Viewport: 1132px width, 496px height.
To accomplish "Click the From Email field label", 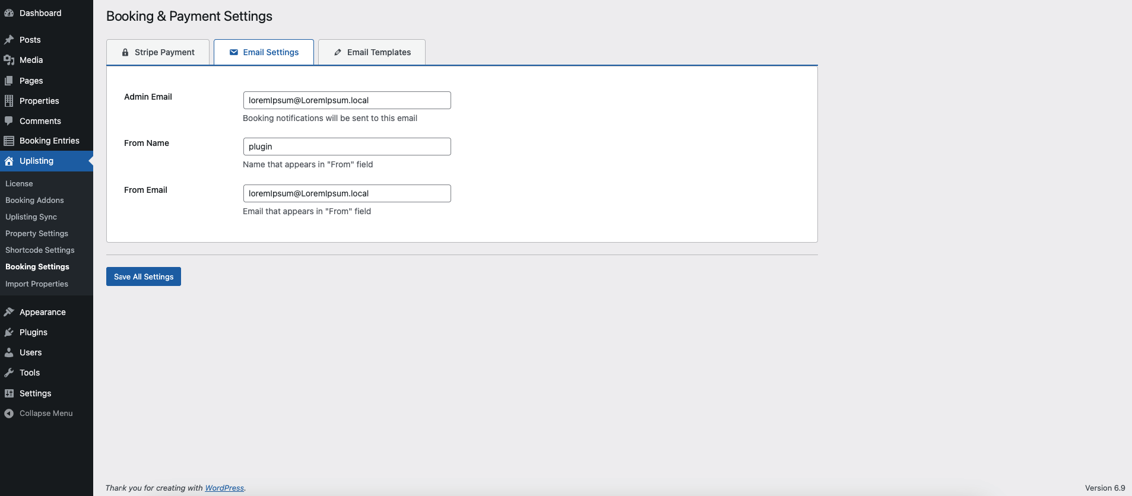I will (x=145, y=190).
